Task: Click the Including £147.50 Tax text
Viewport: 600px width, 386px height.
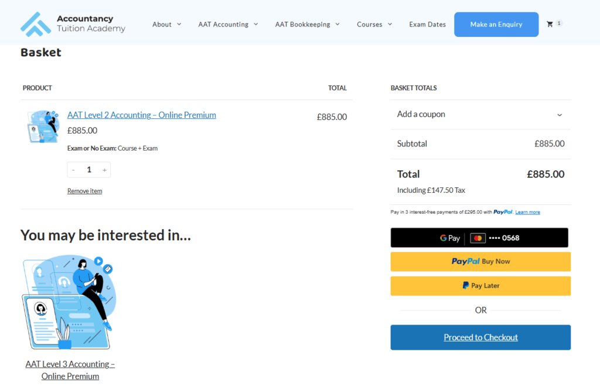Action: [431, 190]
